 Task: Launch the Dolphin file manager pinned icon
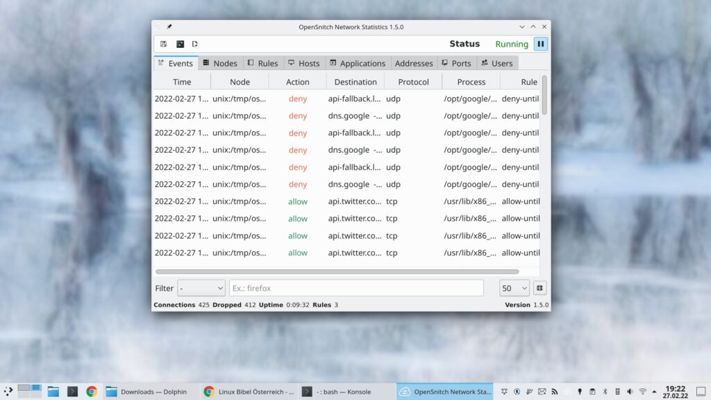pos(53,392)
